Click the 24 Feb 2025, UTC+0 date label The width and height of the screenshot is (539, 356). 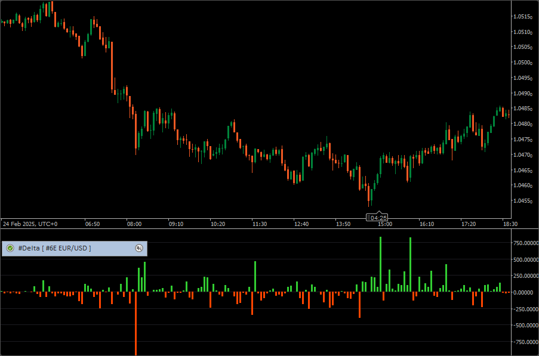coord(30,224)
